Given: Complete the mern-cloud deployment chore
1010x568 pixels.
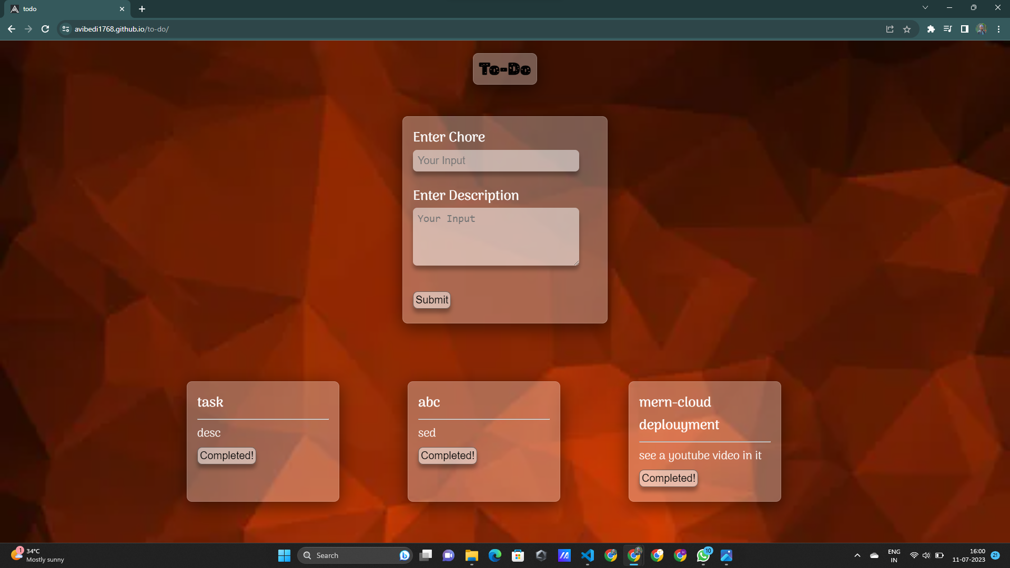Looking at the screenshot, I should pyautogui.click(x=669, y=478).
